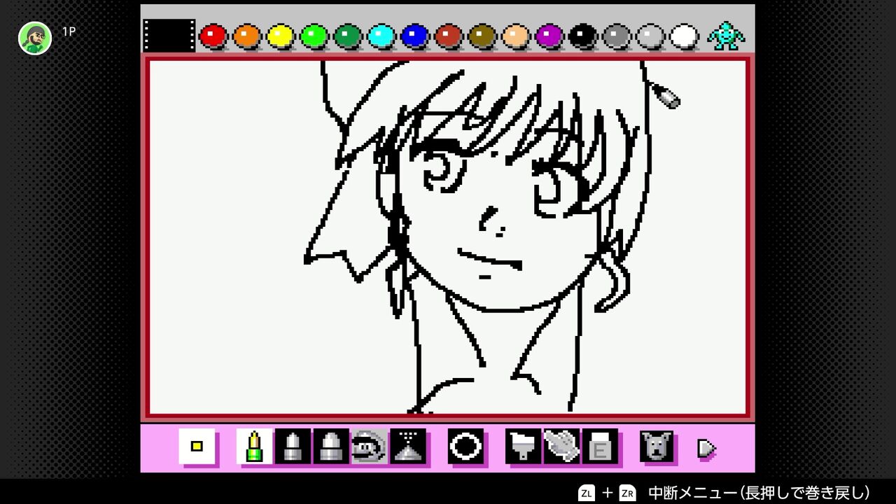The height and width of the screenshot is (504, 896).
Task: Click the Undodog undo icon
Action: pyautogui.click(x=657, y=446)
